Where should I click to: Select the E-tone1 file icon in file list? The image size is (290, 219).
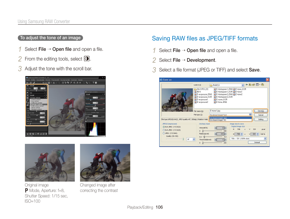[x=234, y=92]
